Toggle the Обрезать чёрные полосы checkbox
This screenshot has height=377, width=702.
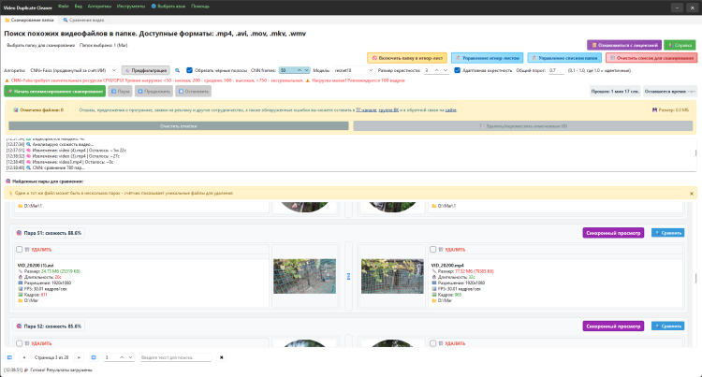189,70
